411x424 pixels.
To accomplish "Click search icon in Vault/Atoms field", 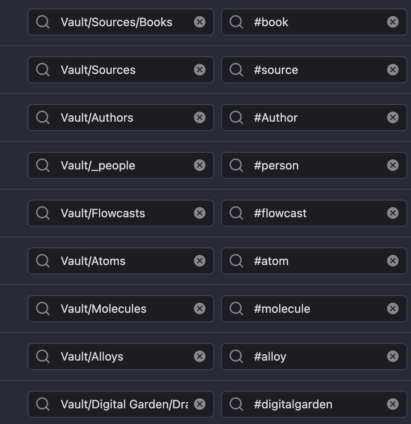I will click(x=43, y=261).
